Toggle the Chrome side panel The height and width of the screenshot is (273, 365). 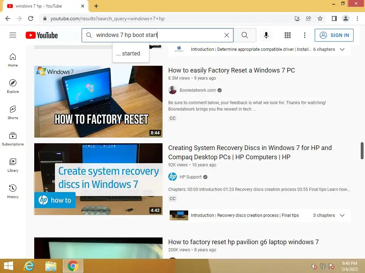click(x=334, y=18)
